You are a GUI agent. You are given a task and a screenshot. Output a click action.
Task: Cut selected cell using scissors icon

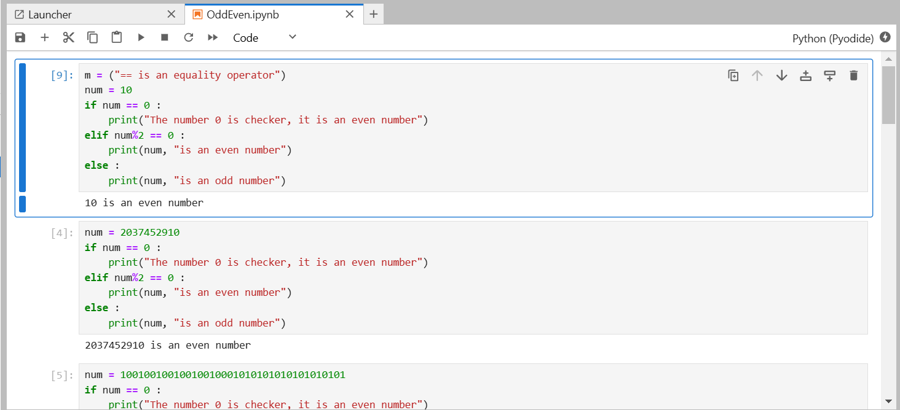coord(68,37)
